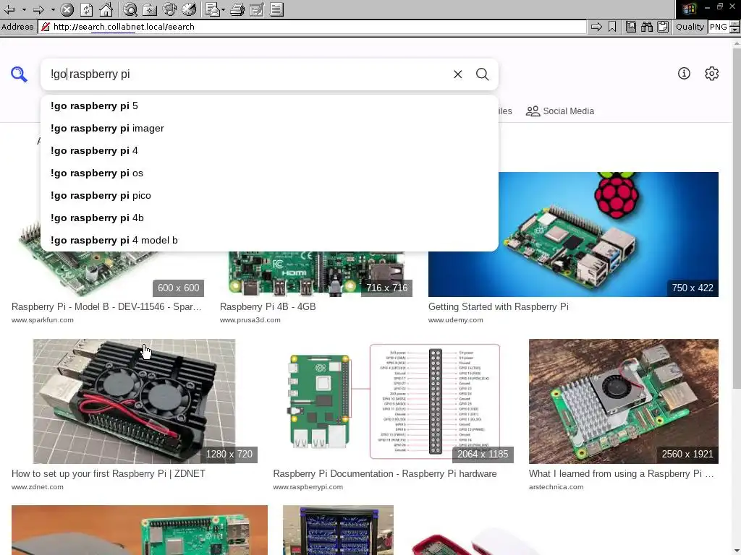Go to the Home page icon

click(106, 9)
